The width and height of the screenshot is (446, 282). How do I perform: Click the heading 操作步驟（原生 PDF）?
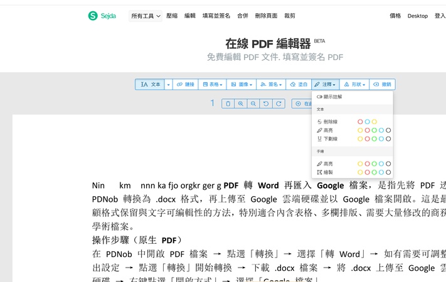[x=137, y=240]
